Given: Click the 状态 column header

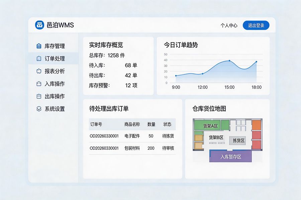Looking at the screenshot, I should [x=167, y=124].
